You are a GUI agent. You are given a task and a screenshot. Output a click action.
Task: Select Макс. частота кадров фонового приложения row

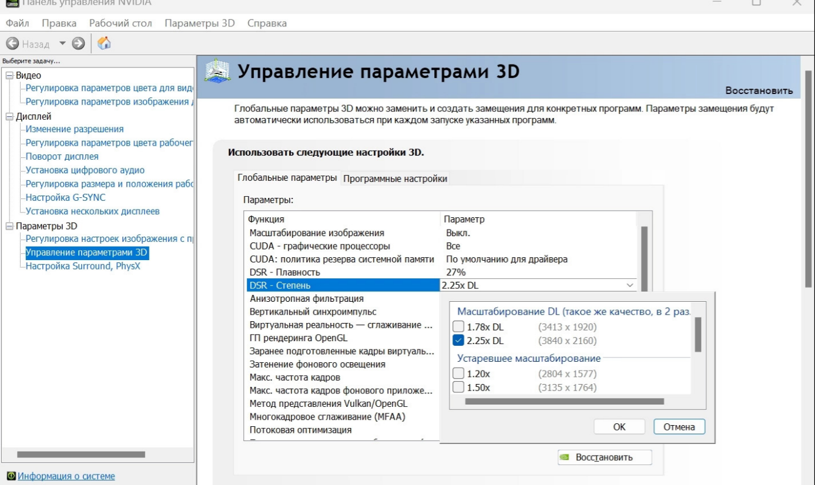pyautogui.click(x=343, y=390)
